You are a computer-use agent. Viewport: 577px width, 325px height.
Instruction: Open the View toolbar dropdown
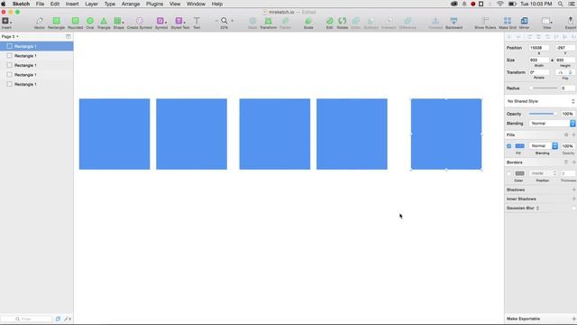pos(547,23)
